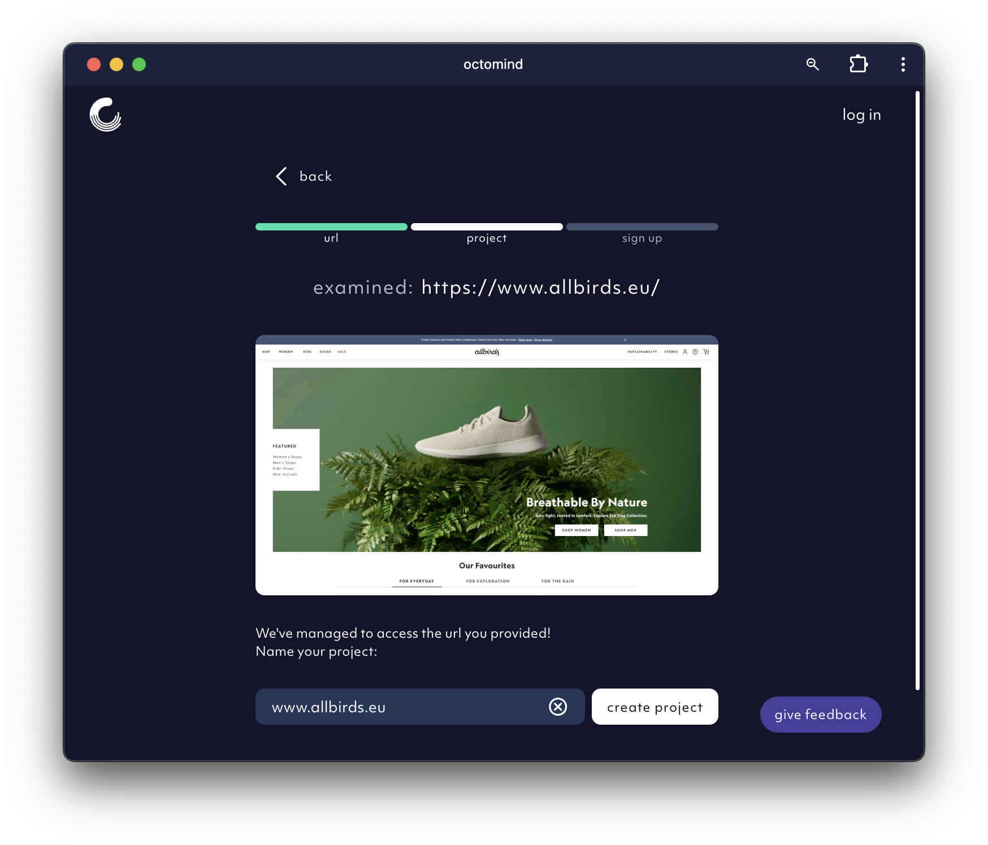Click the green fullscreen window button
The height and width of the screenshot is (845, 988).
point(139,64)
